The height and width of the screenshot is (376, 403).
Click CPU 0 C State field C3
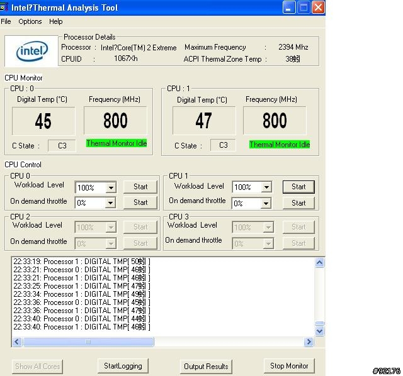(62, 145)
